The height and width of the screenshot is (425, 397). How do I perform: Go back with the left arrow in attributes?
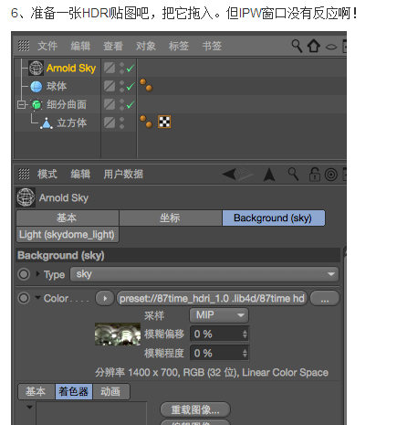click(229, 175)
